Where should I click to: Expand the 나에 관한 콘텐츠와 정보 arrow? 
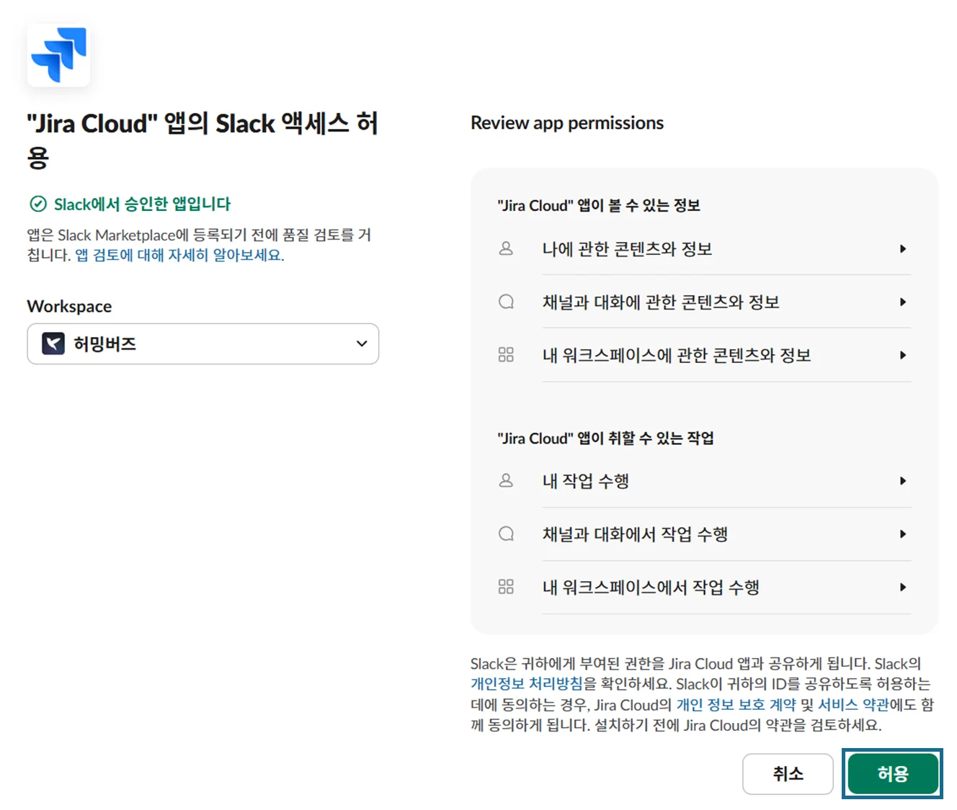pos(902,249)
